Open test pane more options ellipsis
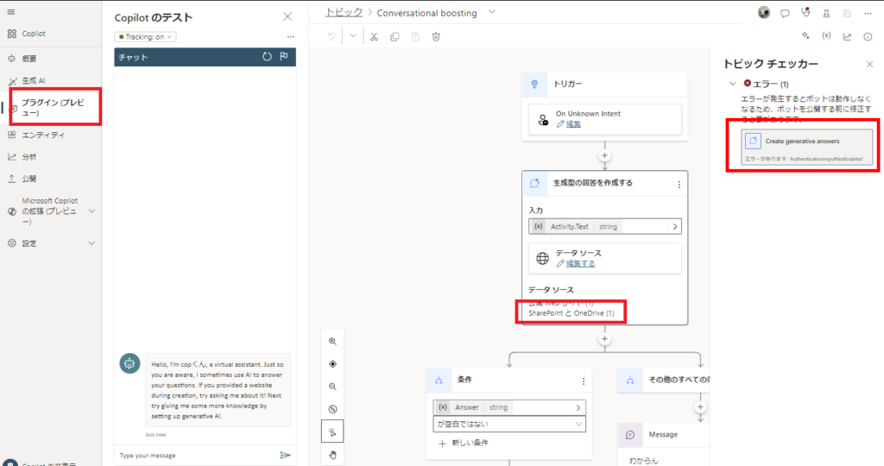884x466 pixels. (x=290, y=36)
